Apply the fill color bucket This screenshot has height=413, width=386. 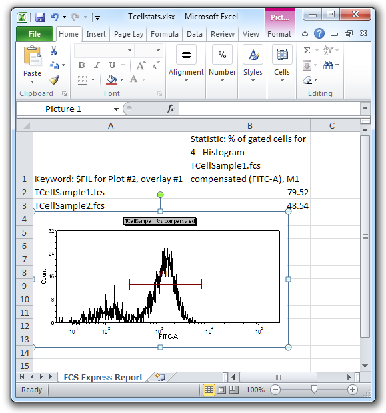pos(111,80)
